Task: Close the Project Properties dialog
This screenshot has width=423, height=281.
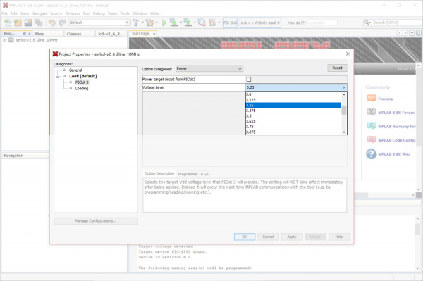Action: tap(348, 54)
